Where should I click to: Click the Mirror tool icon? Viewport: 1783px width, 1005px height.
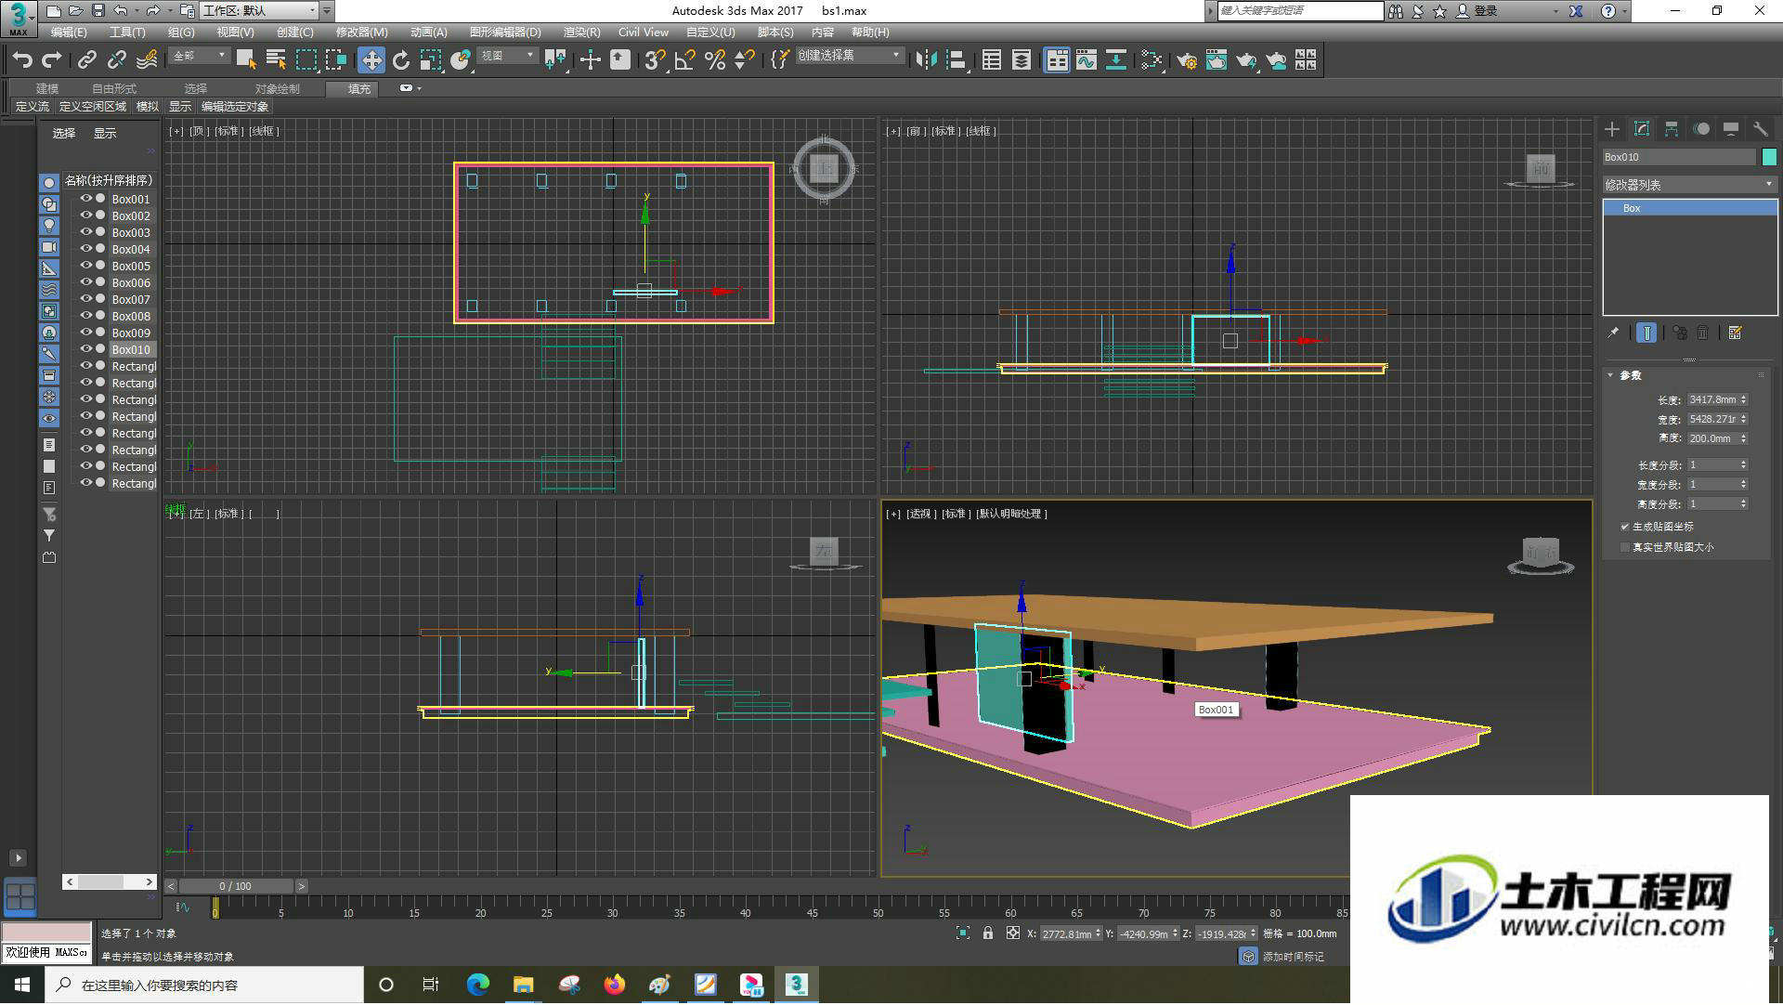[926, 60]
